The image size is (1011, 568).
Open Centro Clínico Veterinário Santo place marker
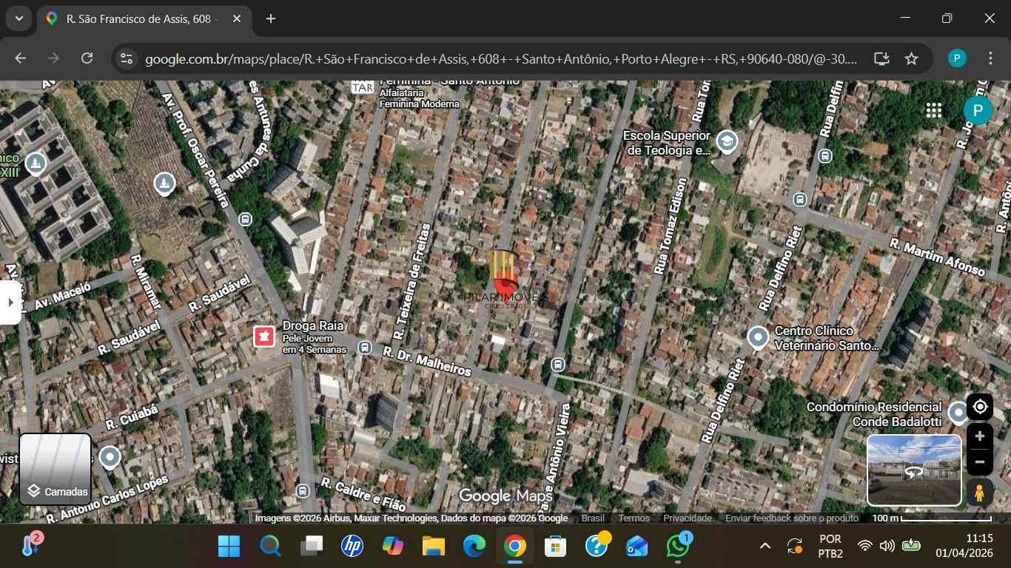tap(757, 337)
